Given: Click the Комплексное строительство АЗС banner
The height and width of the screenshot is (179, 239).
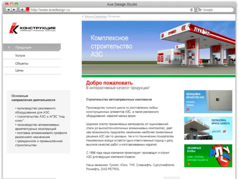Looking at the screenshot, I should pos(158,48).
